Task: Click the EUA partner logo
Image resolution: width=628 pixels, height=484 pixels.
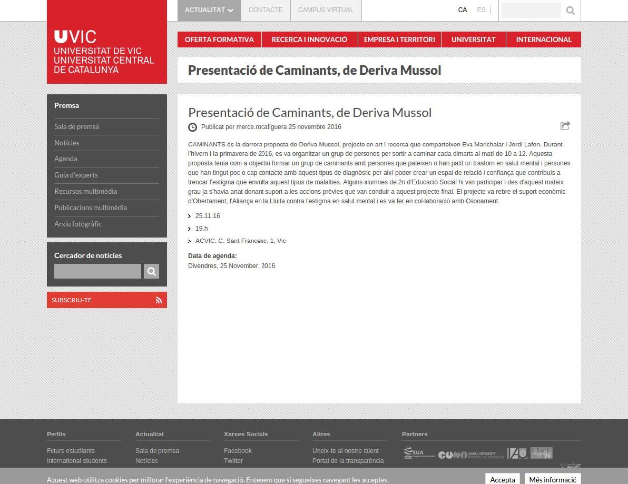Action: point(419,453)
